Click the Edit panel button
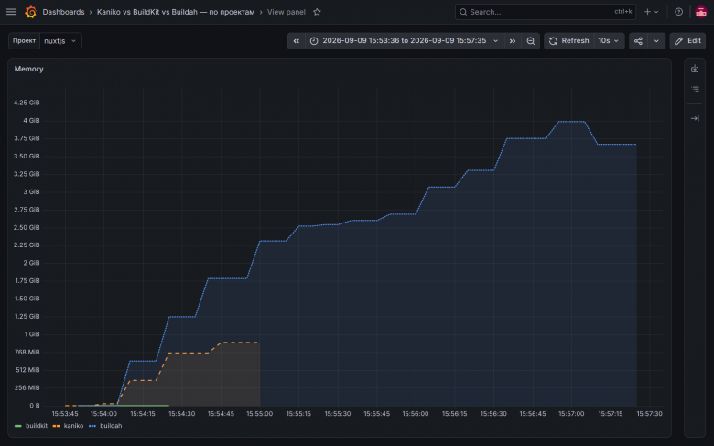The width and height of the screenshot is (714, 446). coord(687,41)
